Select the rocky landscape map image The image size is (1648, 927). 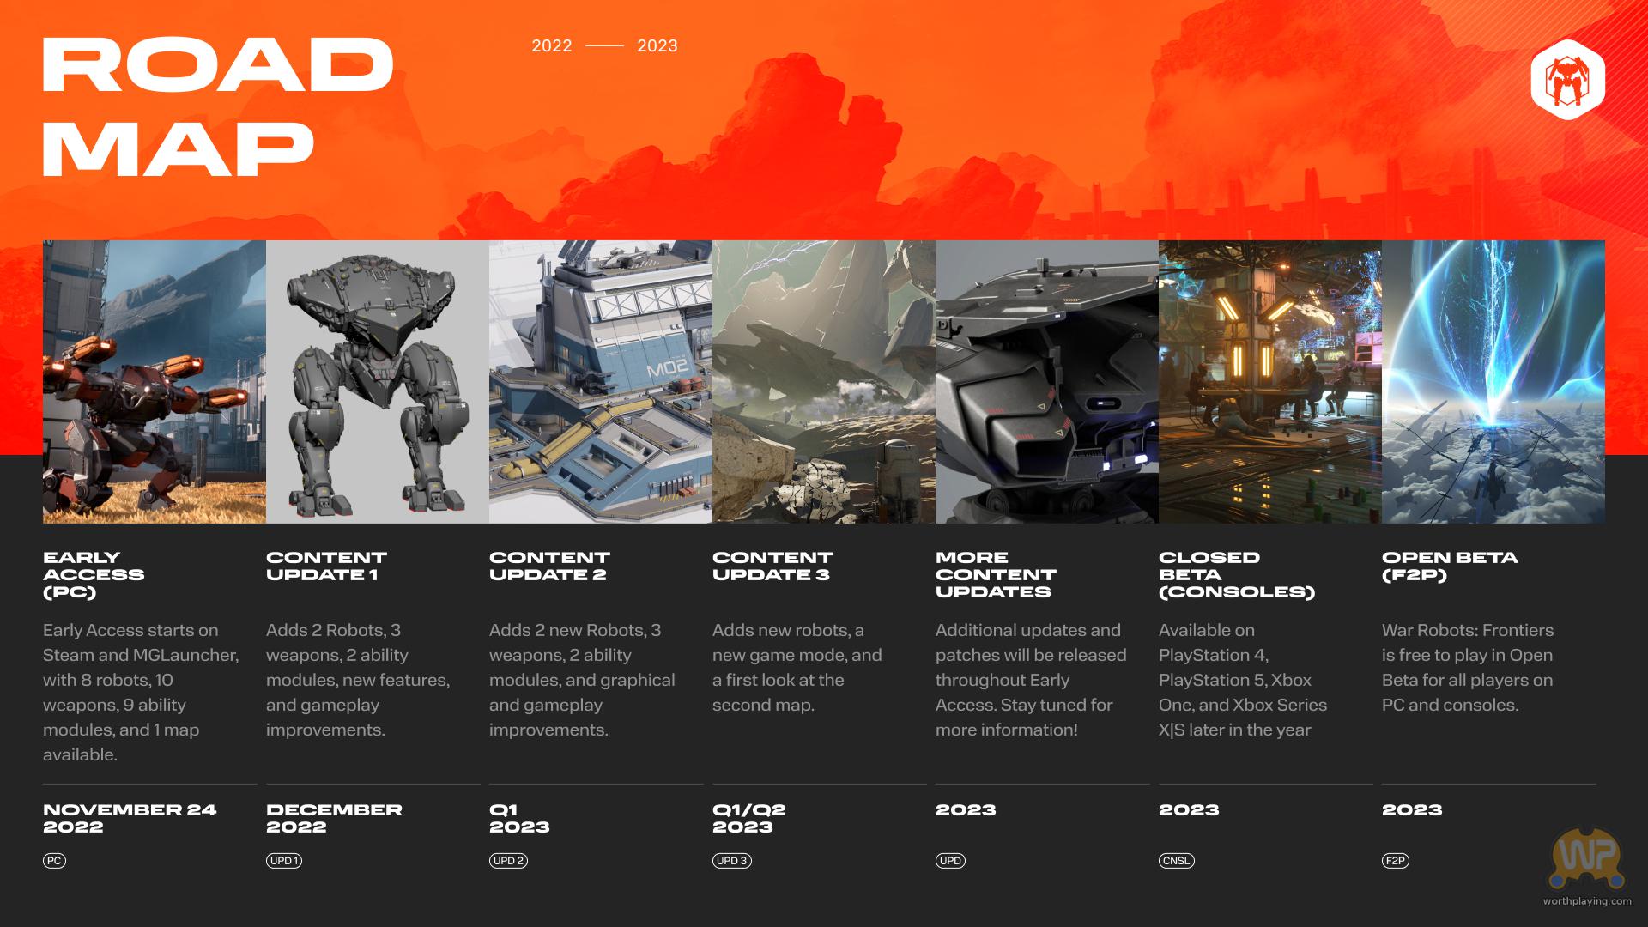(x=824, y=382)
